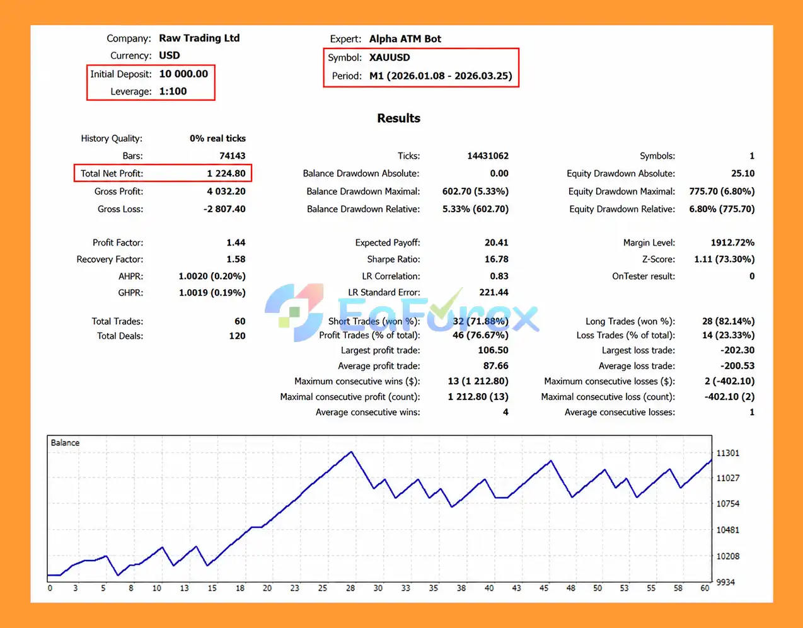Click profit trades value 46 (76.67%)
Screen dimensions: 803x628
pos(480,335)
